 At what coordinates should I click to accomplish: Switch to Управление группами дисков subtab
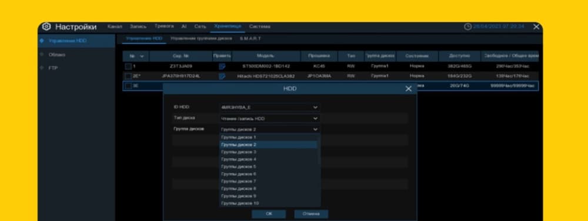pyautogui.click(x=201, y=39)
